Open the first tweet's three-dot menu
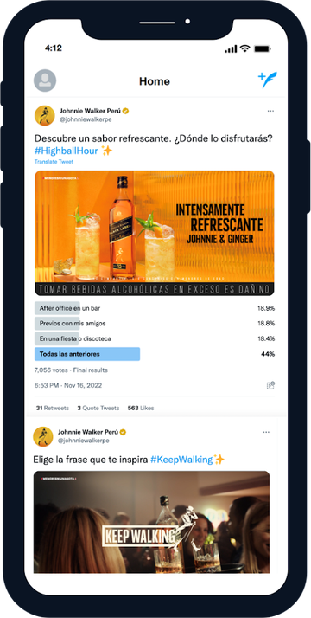 [270, 111]
